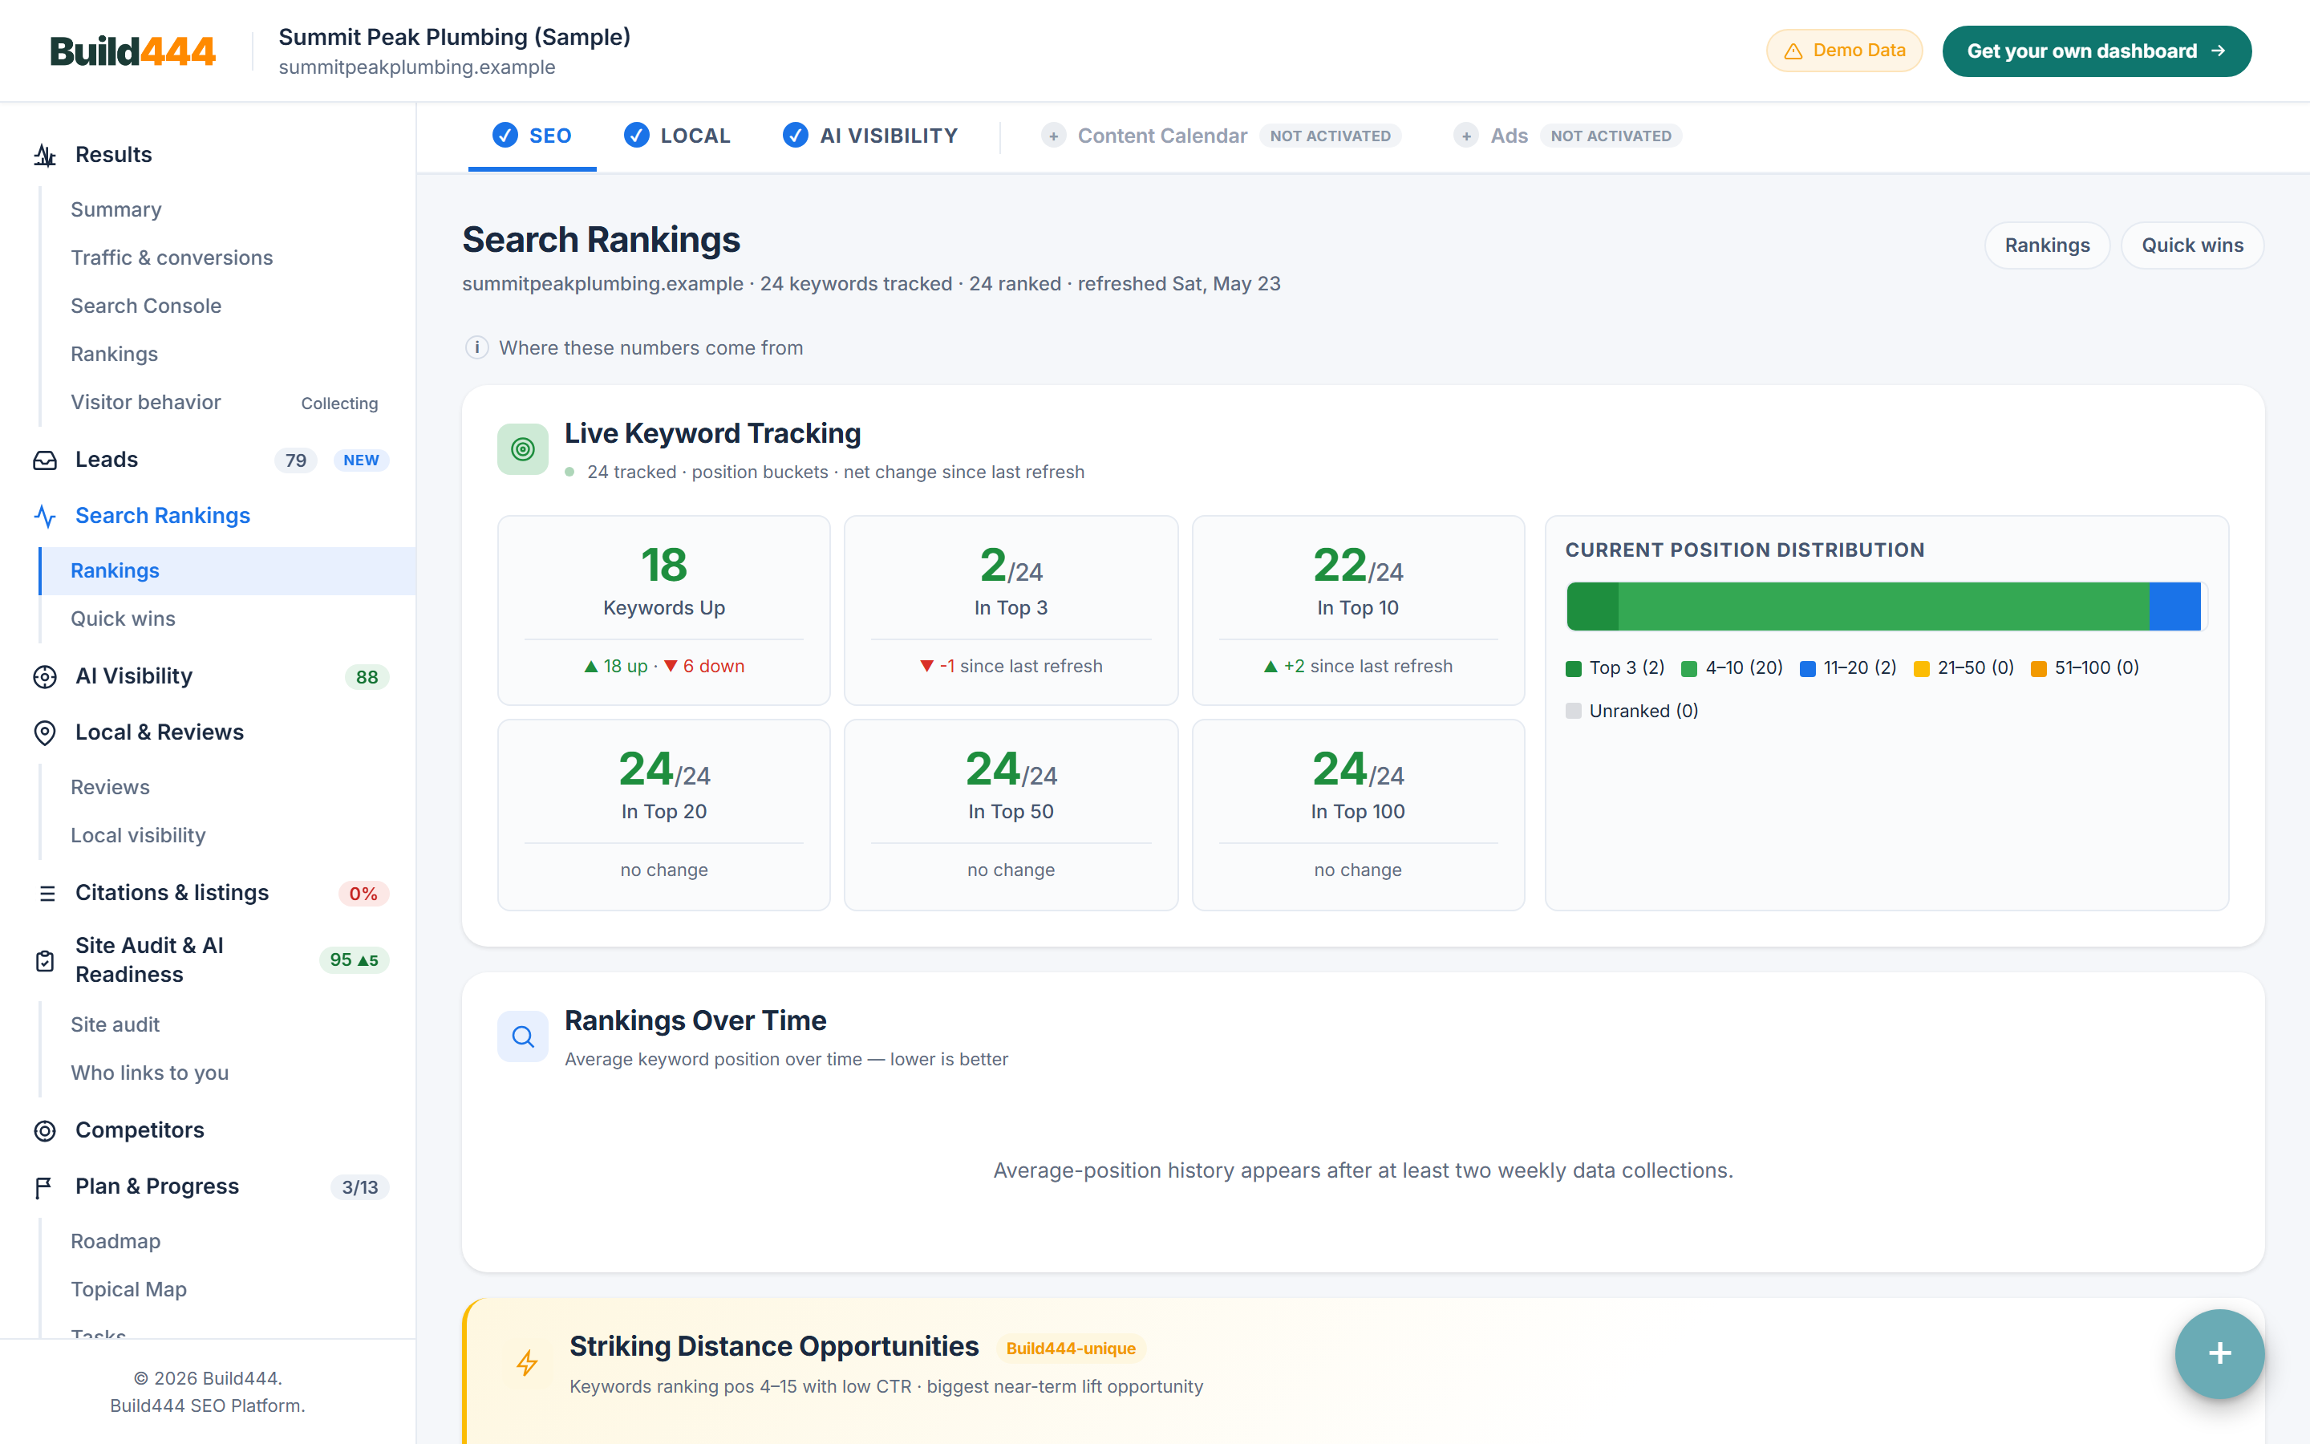Image resolution: width=2310 pixels, height=1444 pixels.
Task: Click the blue segment of distribution bar
Action: pos(2174,606)
